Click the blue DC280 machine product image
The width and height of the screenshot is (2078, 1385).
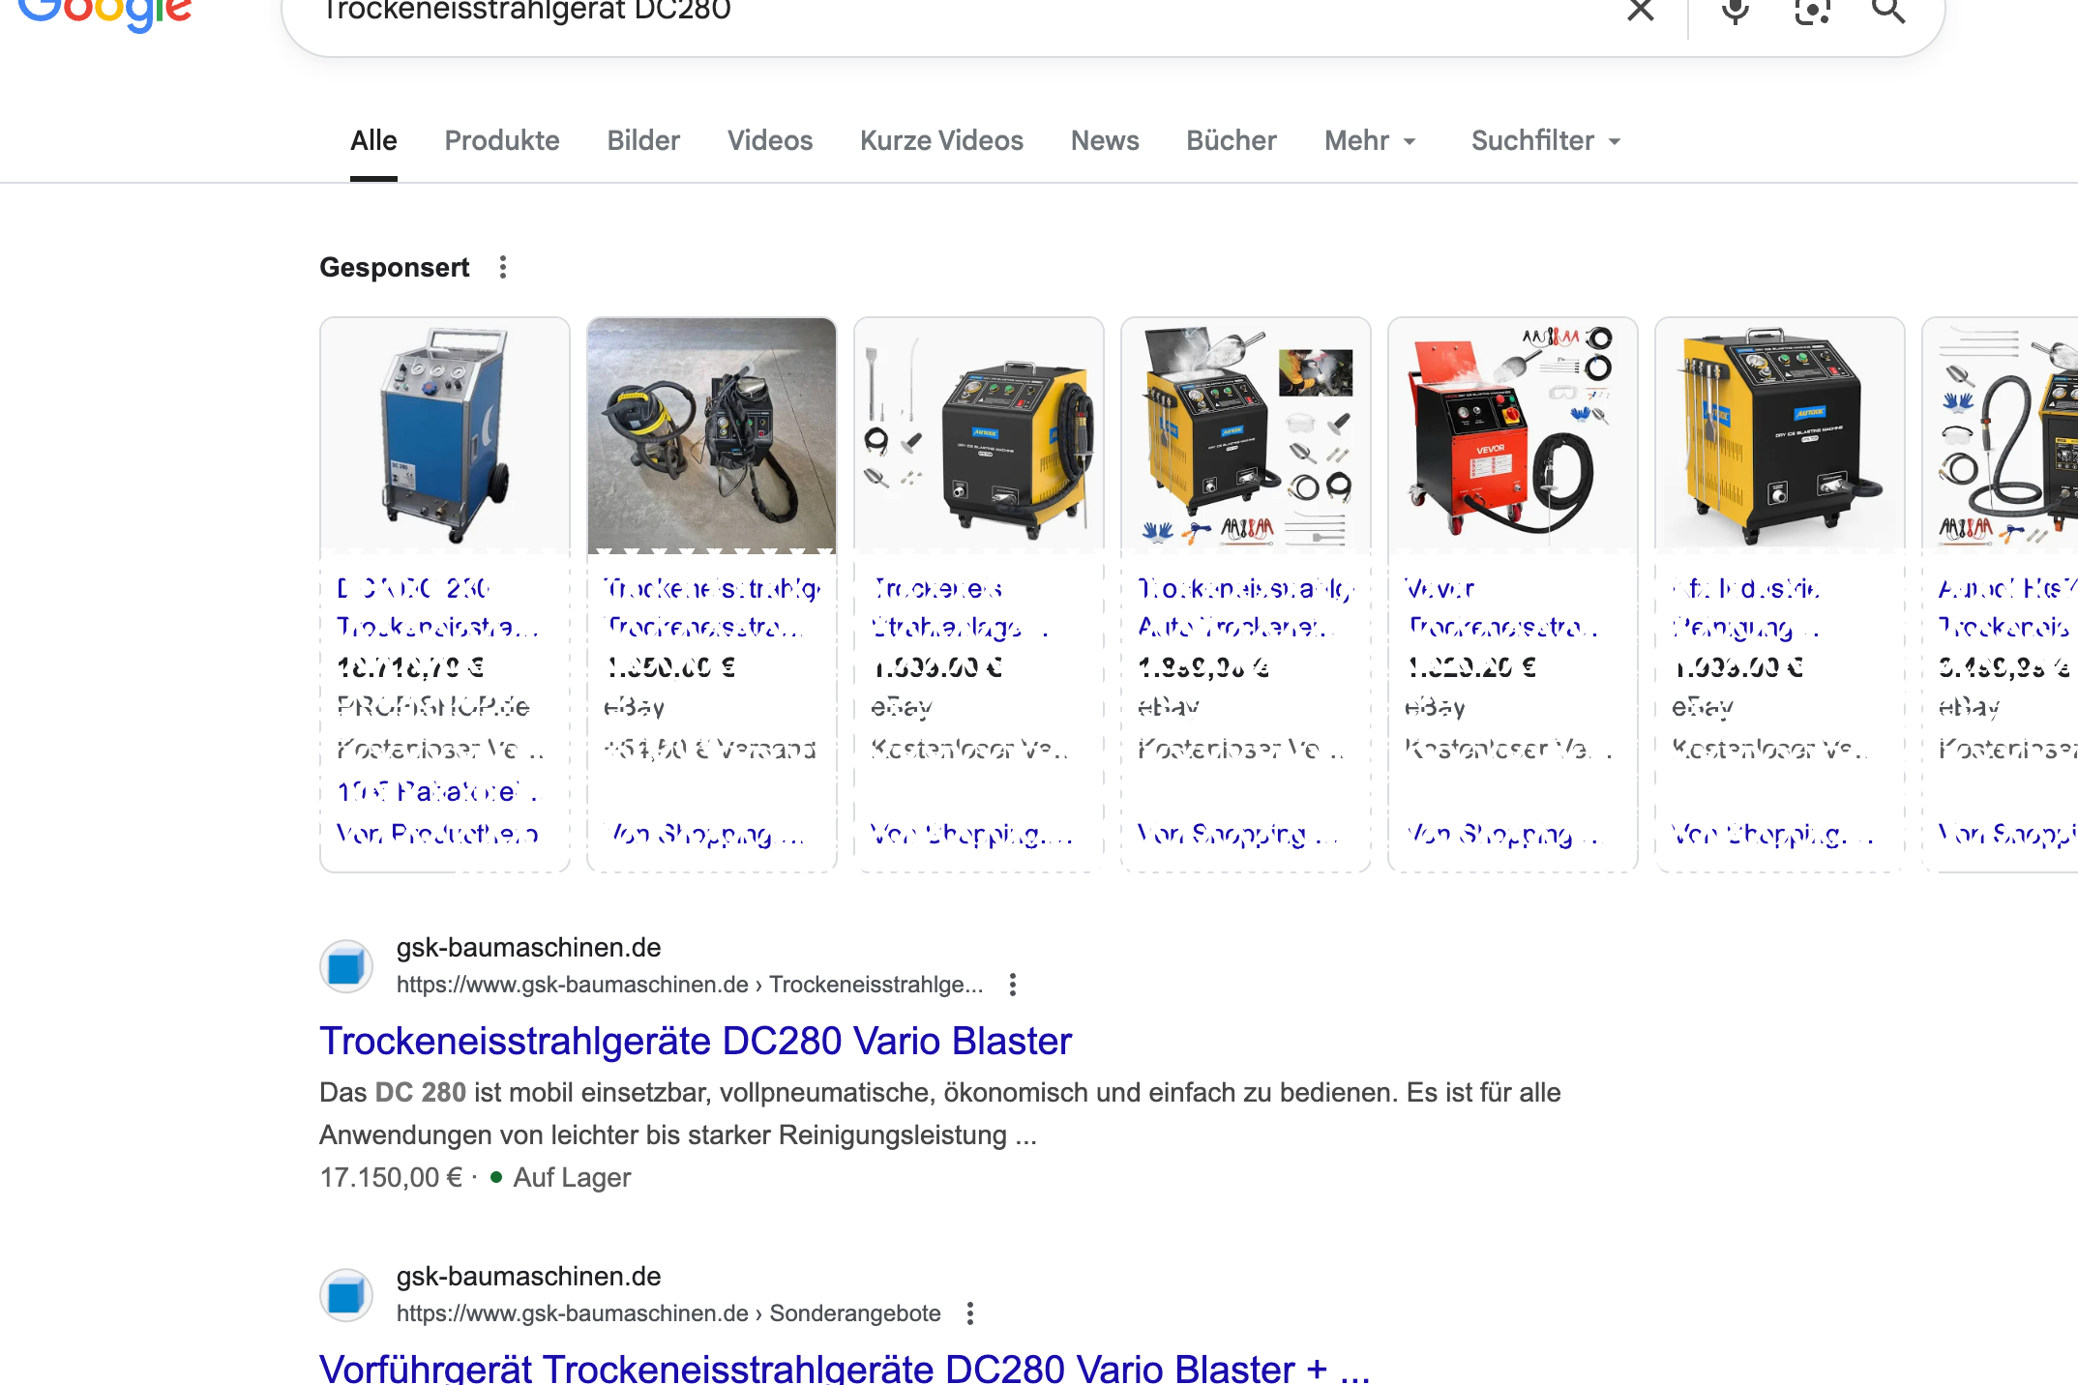[445, 435]
